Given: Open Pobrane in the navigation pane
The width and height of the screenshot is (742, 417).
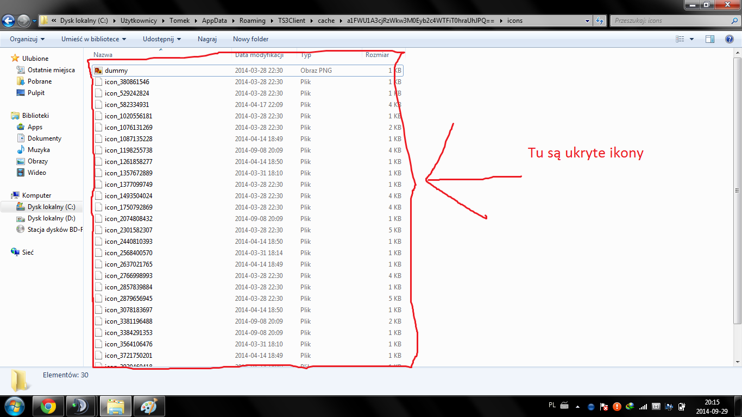Looking at the screenshot, I should coord(40,81).
